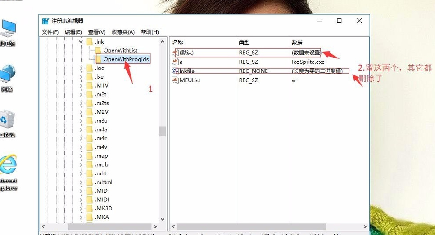Click the lnkfile value name
This screenshot has height=235, width=435.
coord(187,71)
